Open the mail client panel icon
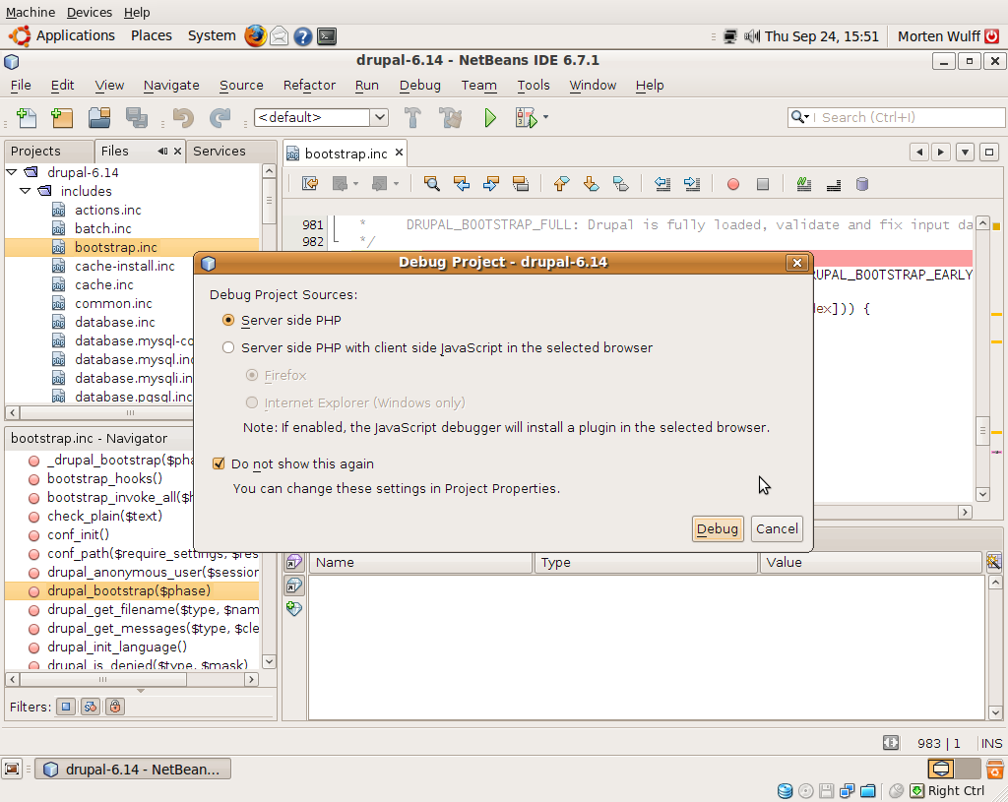 (x=279, y=36)
